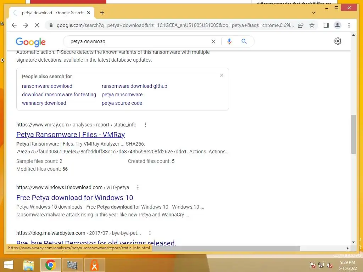Open Free Petya download for Windows 10 result
Image resolution: width=363 pixels, height=272 pixels.
click(74, 198)
